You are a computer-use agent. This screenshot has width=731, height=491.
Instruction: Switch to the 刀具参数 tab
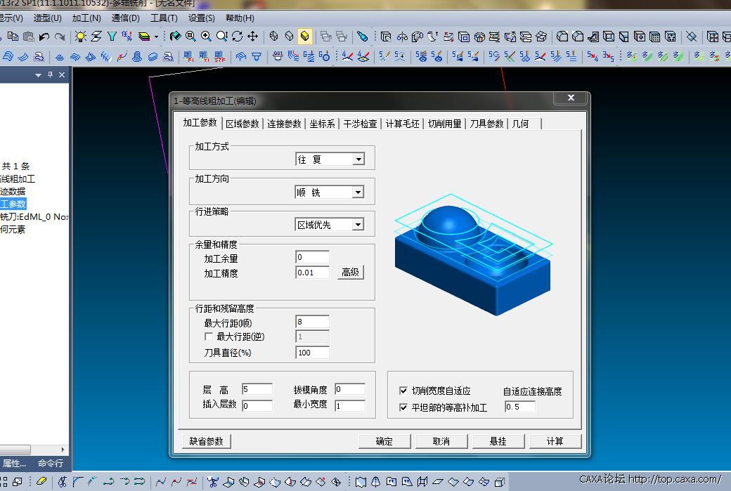pyautogui.click(x=486, y=124)
